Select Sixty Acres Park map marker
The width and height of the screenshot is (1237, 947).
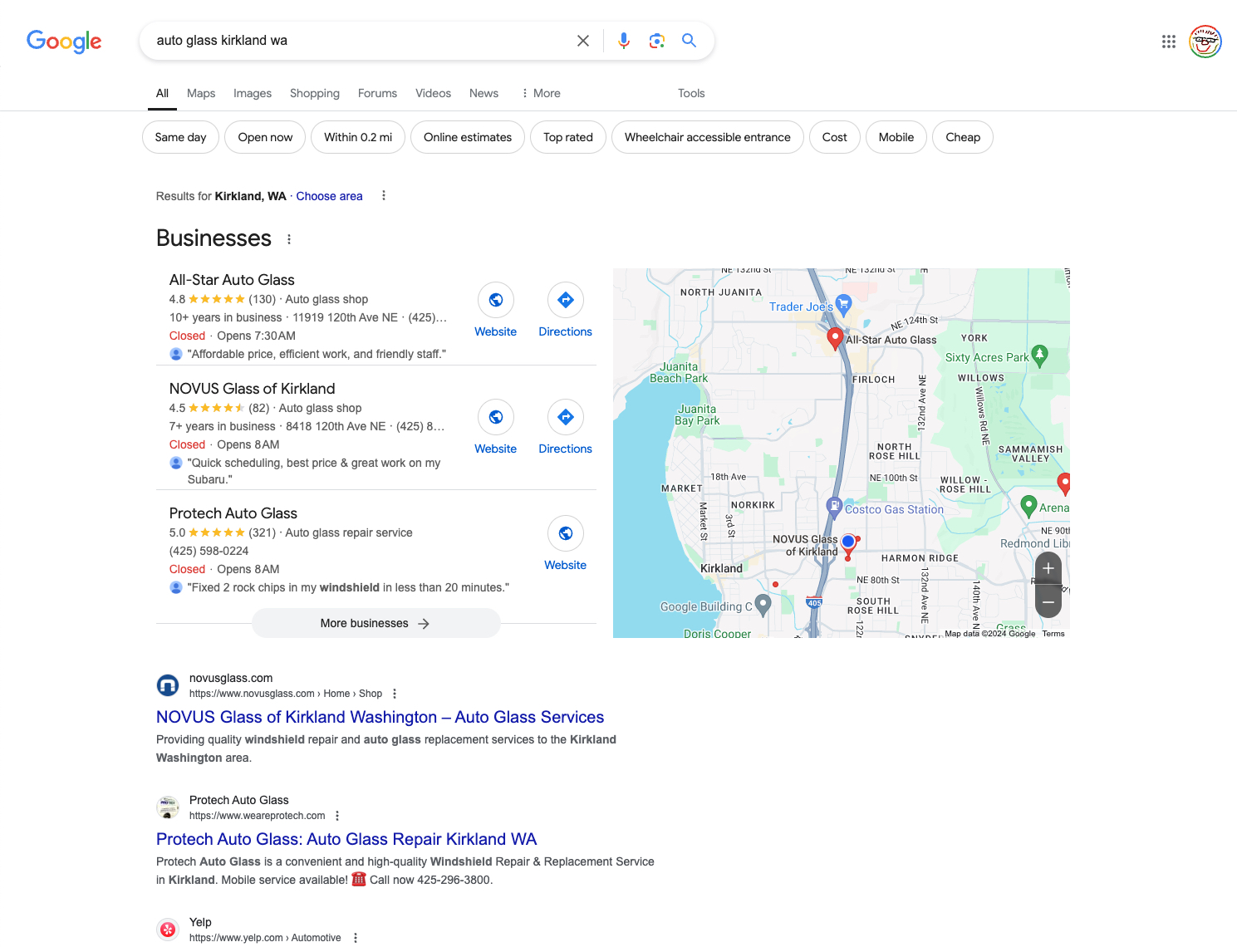click(1039, 356)
